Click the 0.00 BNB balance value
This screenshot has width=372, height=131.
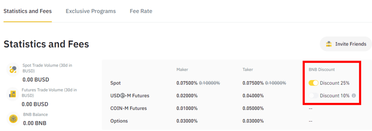(35, 123)
